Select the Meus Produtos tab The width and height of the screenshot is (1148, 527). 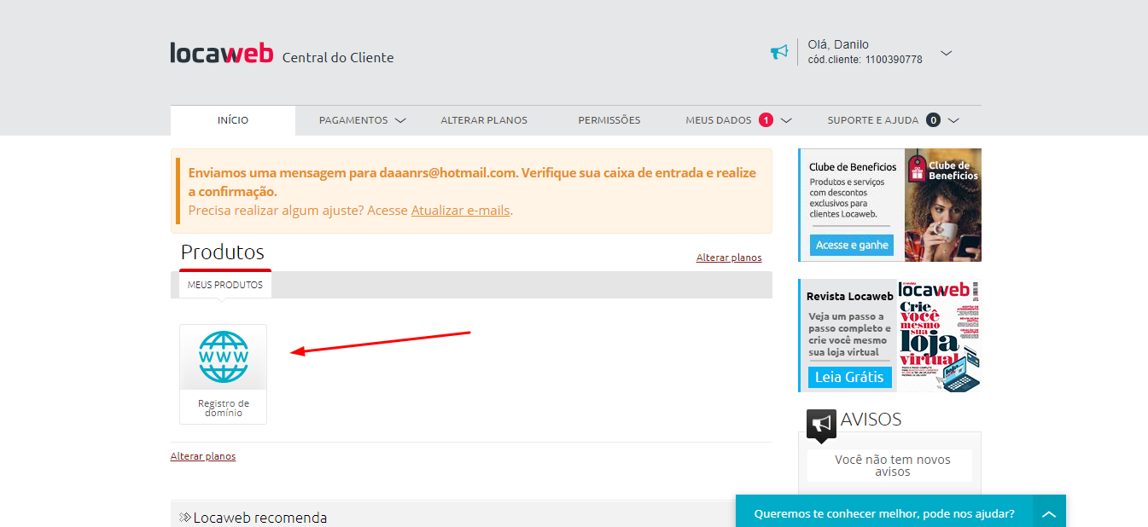(x=225, y=285)
